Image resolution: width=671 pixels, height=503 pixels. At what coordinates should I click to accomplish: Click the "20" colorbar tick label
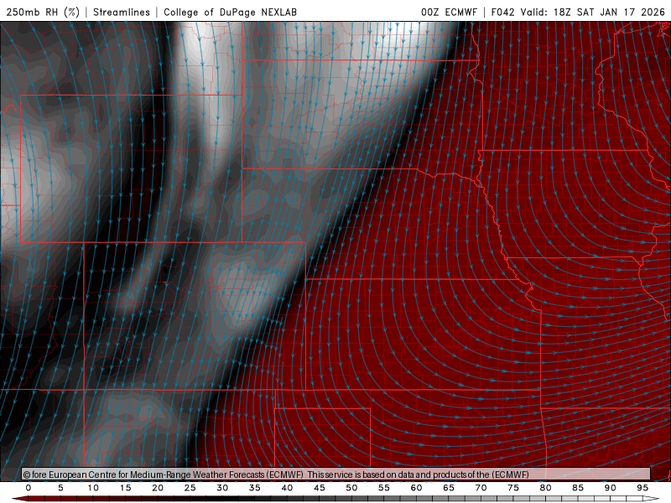[158, 488]
